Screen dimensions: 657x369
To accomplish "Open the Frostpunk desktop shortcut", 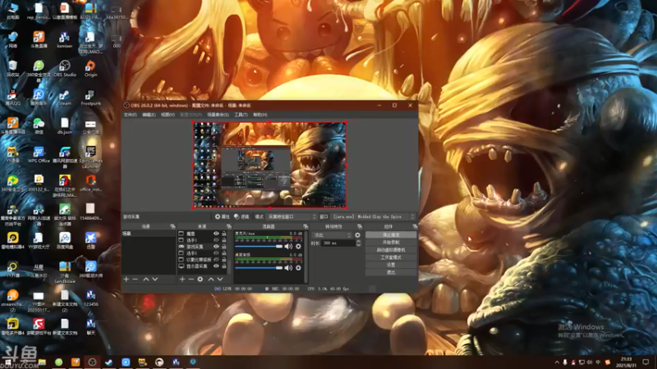I will [x=90, y=97].
